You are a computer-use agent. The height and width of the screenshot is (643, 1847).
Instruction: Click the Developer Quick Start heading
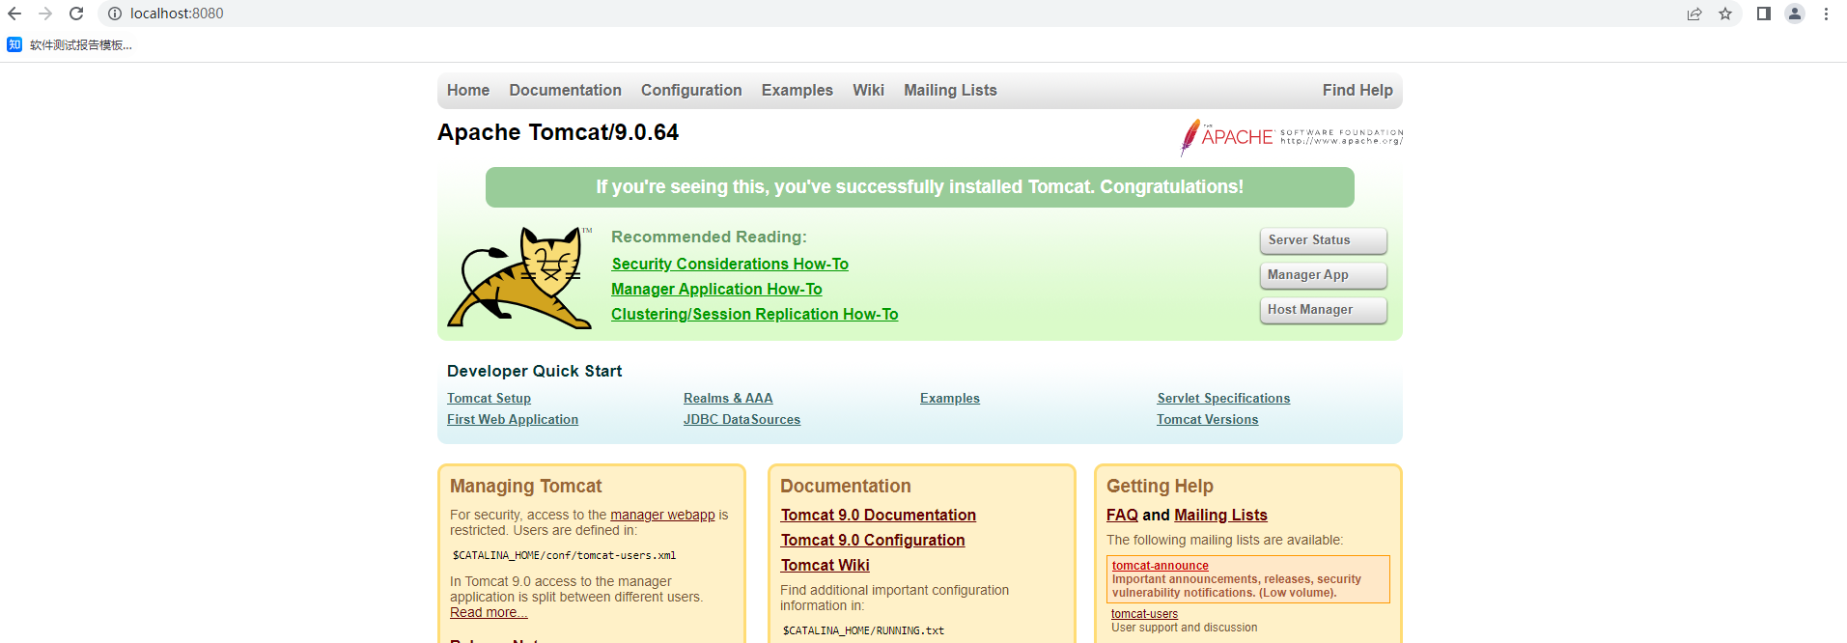[534, 371]
